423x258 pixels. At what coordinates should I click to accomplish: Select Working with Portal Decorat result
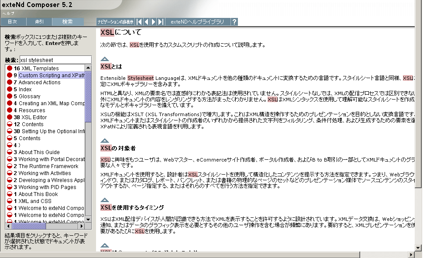[x=49, y=159]
